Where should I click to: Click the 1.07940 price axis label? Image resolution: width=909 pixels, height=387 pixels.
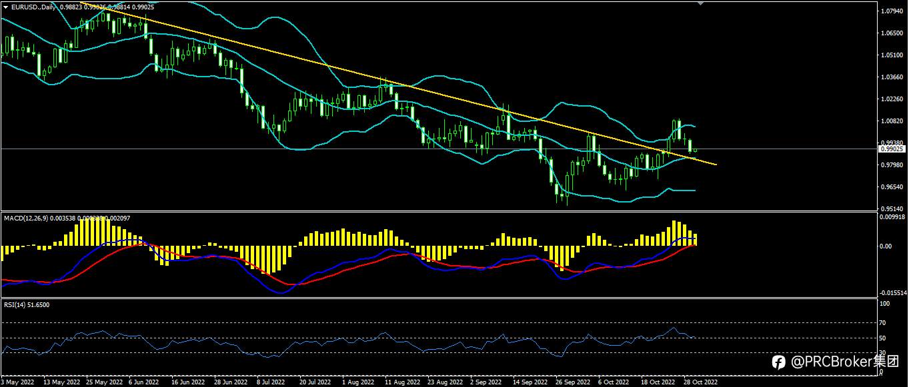point(893,11)
